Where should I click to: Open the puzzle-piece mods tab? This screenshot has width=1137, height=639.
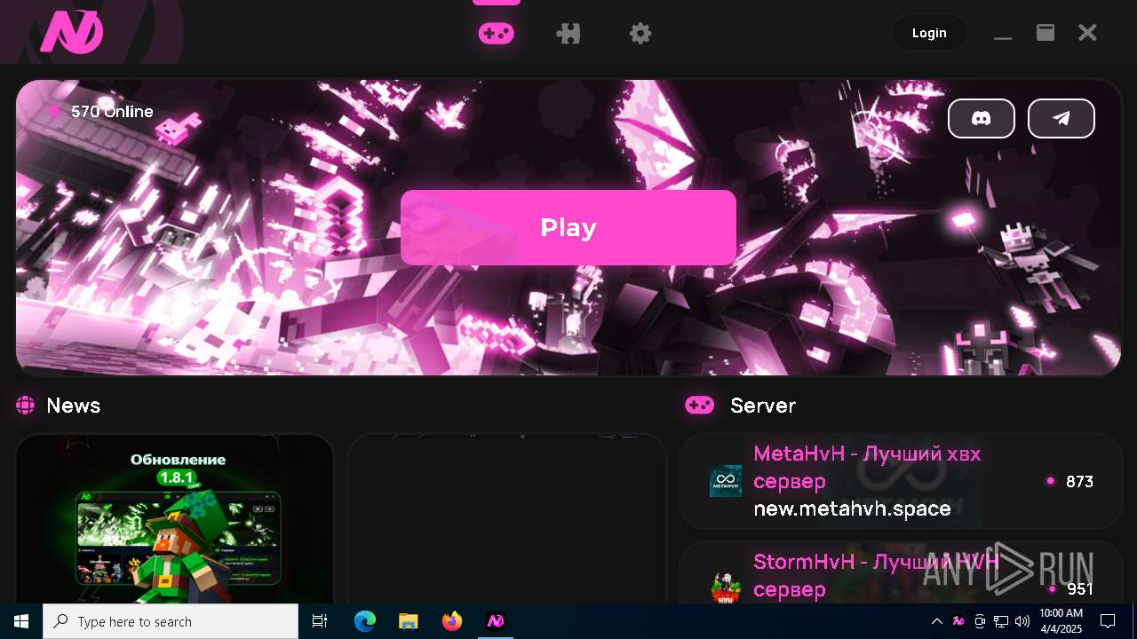click(x=568, y=34)
